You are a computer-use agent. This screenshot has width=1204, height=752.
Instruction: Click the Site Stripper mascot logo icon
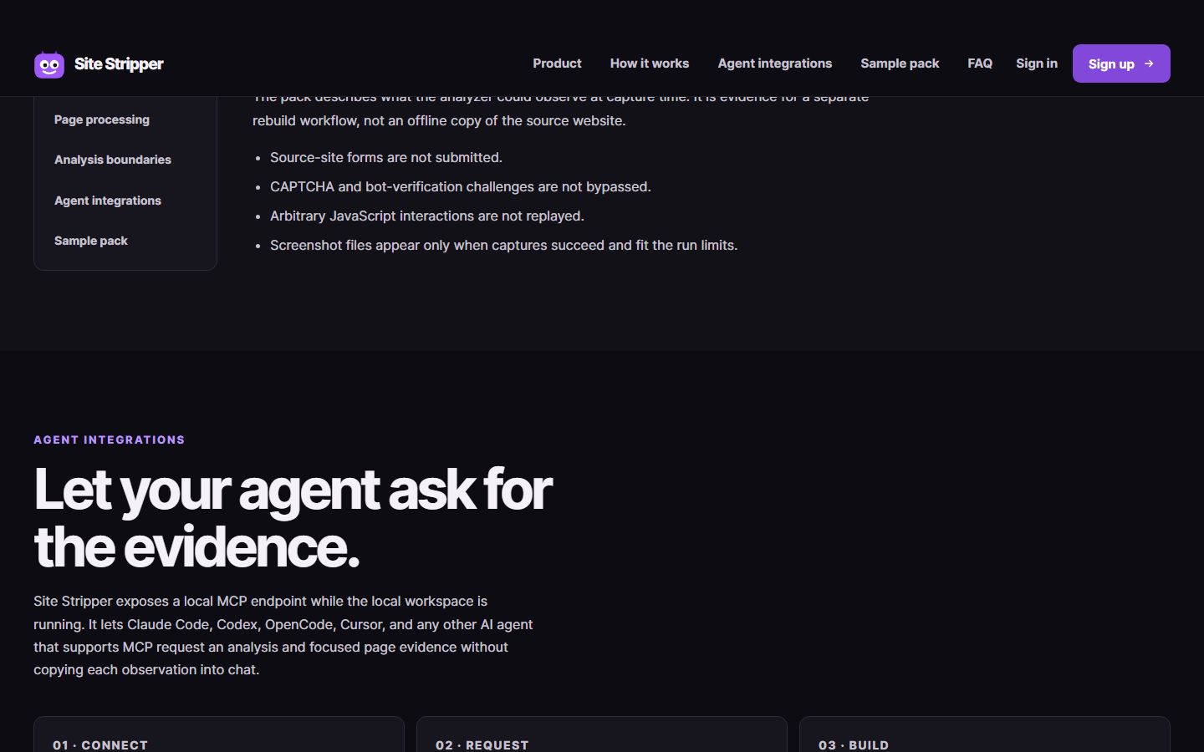tap(49, 64)
